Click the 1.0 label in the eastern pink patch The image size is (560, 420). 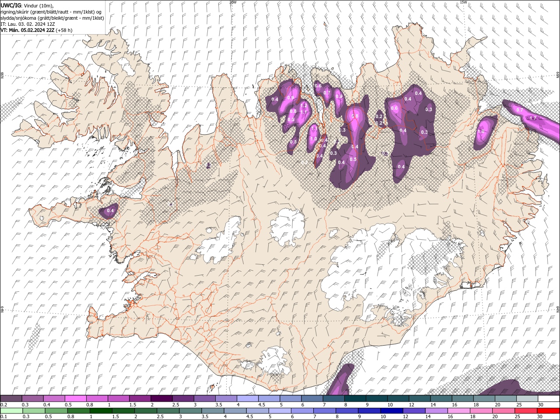481,131
